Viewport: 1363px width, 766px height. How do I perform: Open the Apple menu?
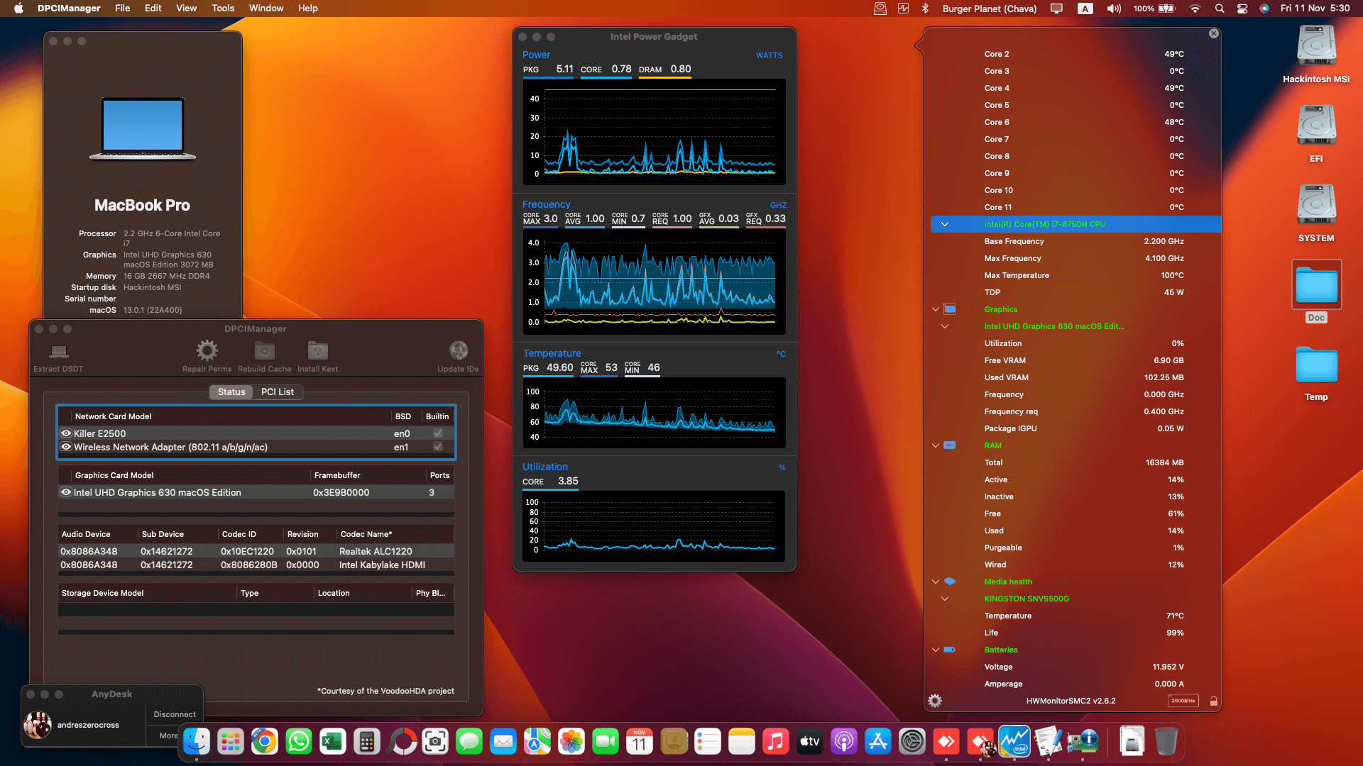tap(19, 9)
